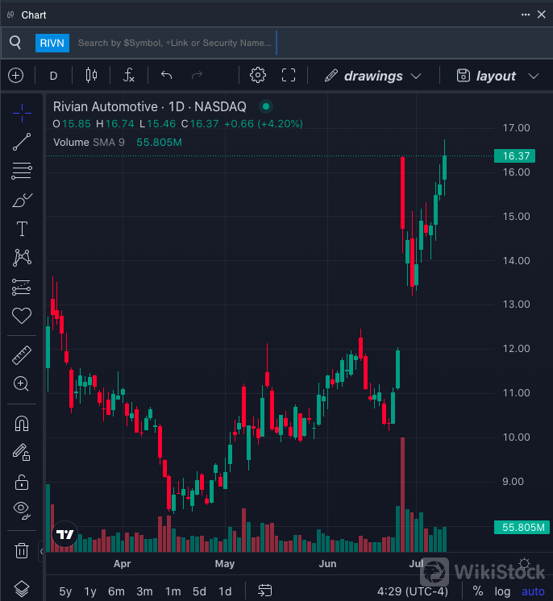Viewport: 553px width, 601px height.
Task: Click the symbol search input field
Action: (x=174, y=43)
